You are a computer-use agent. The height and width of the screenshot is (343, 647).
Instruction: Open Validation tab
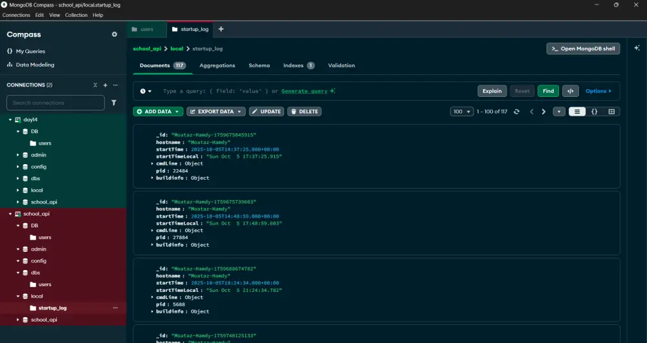341,65
